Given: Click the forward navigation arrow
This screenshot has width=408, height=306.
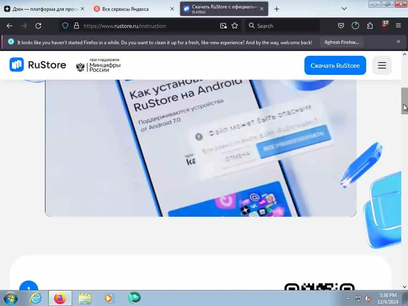Looking at the screenshot, I should 24,26.
